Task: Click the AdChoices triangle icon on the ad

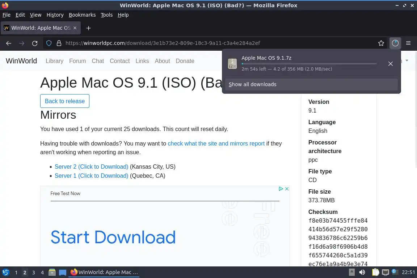Action: coord(281,189)
